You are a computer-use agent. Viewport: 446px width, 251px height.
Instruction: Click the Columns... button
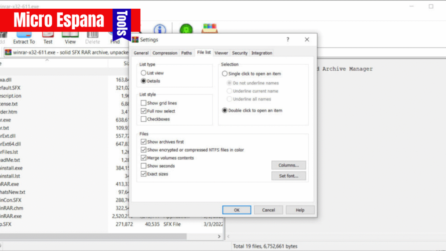[288, 165]
